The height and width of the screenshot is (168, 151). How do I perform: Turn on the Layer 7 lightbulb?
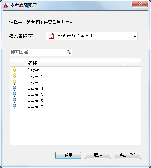(14, 106)
